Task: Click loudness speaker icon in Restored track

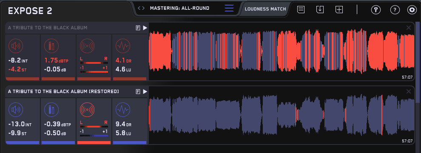Action: point(16,110)
